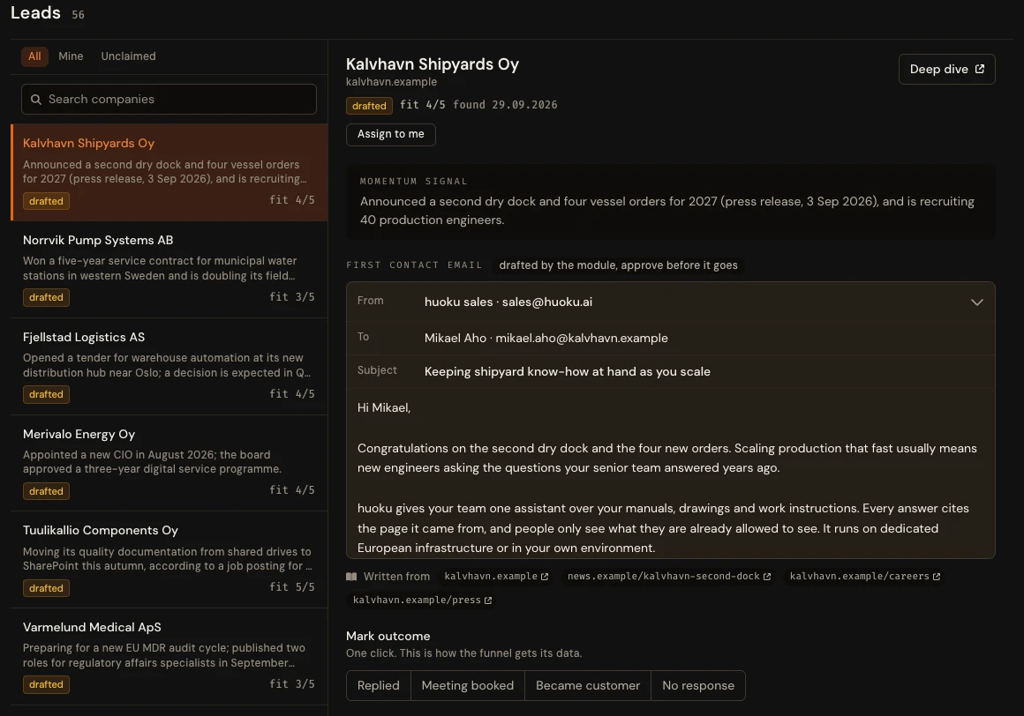Click the book icon beside Written from
1024x716 pixels.
[351, 577]
